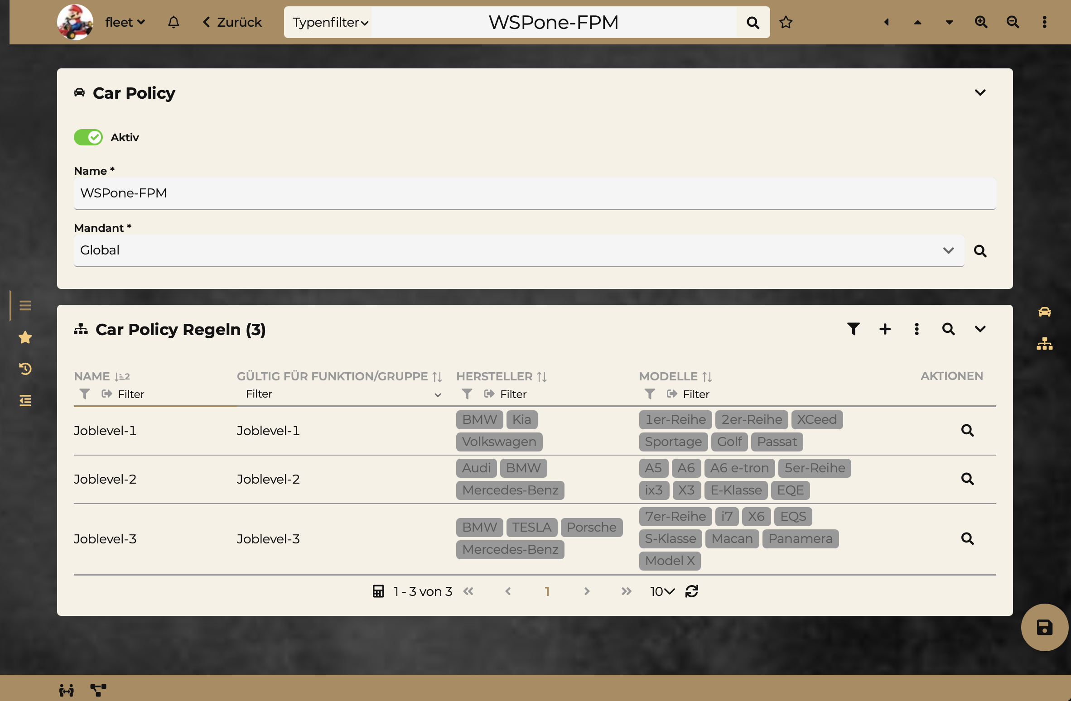The image size is (1071, 701).
Task: Click the calculator icon beside record count
Action: coord(378,591)
